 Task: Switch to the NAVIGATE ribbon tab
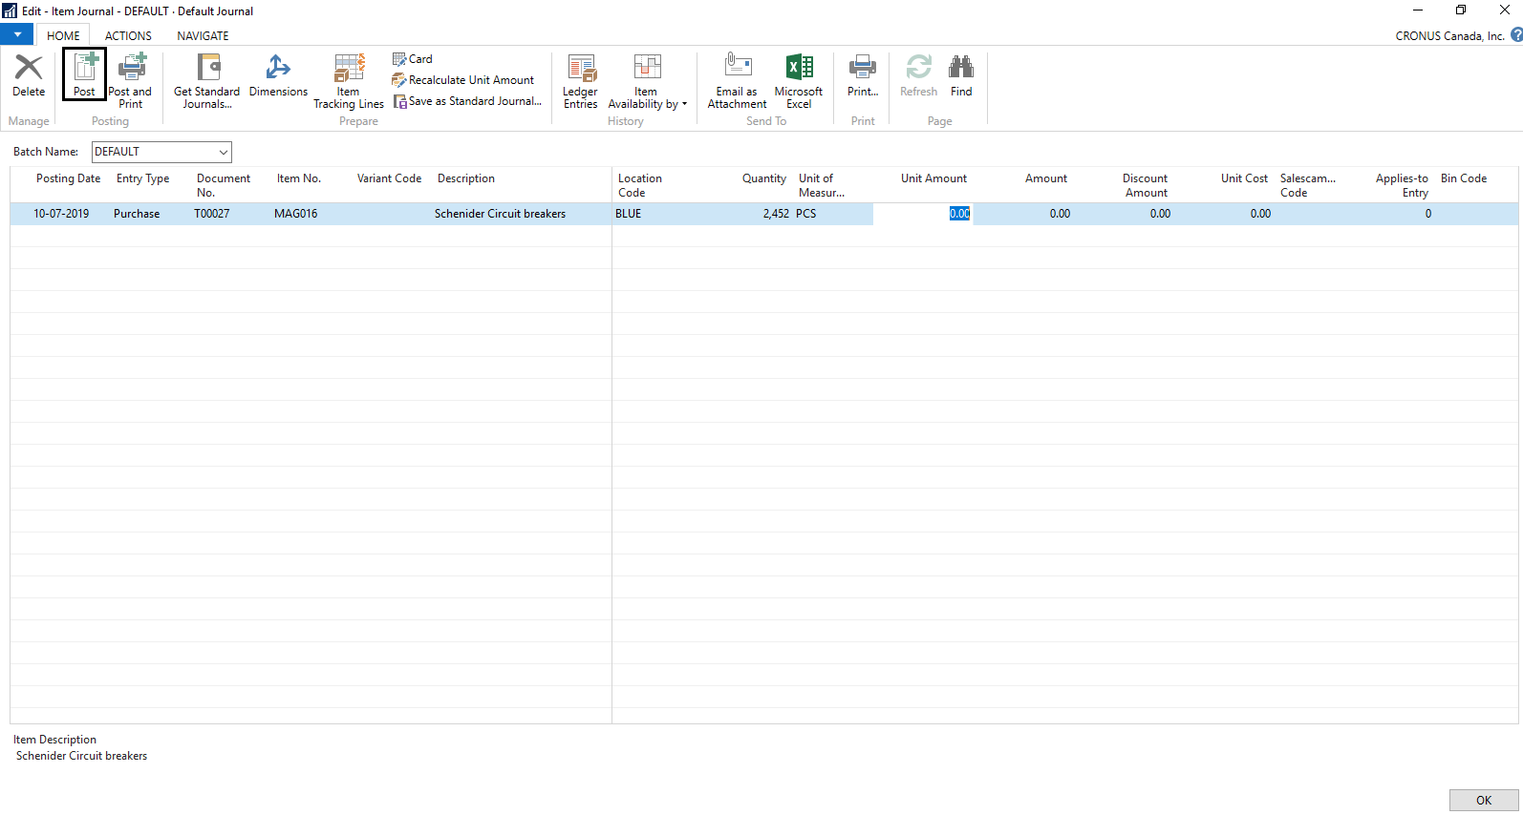click(203, 36)
